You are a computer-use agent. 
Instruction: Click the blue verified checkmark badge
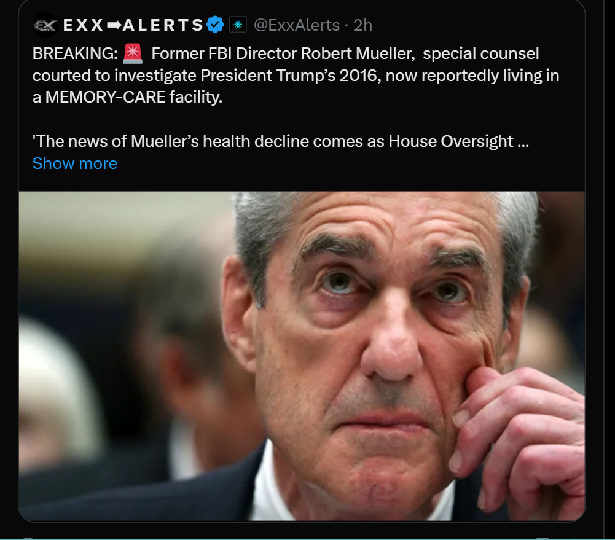[x=215, y=25]
